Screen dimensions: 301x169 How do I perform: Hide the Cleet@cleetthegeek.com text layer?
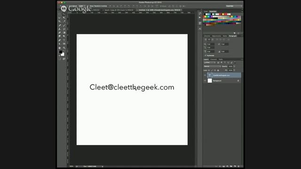click(205, 75)
